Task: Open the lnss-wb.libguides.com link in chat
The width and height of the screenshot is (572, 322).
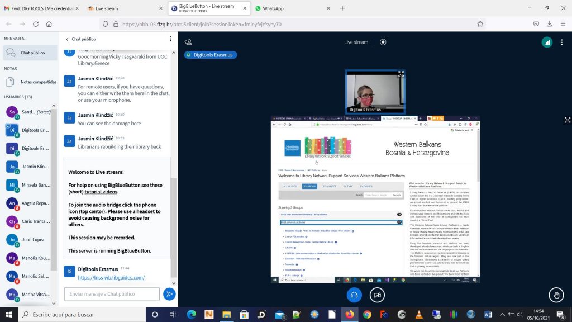Action: 111,277
